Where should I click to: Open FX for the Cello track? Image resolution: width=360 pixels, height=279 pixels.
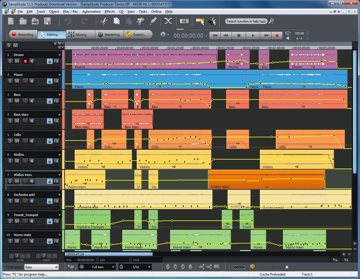56,141
